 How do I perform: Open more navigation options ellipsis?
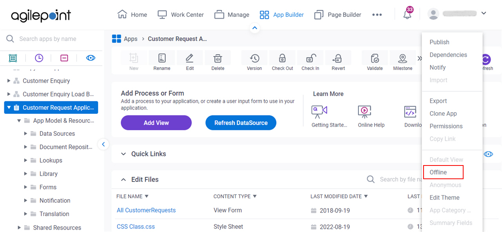click(377, 14)
